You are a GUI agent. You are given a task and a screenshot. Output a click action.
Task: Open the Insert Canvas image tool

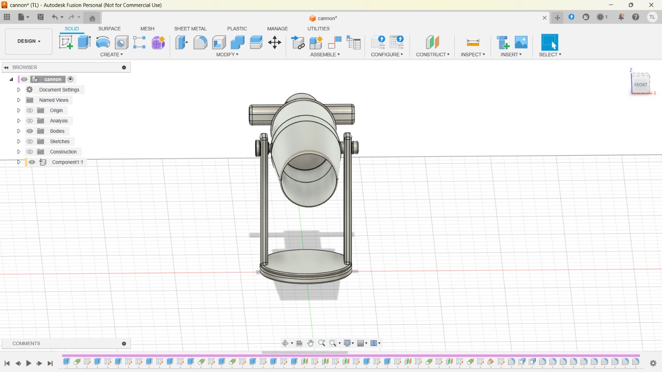click(x=521, y=42)
